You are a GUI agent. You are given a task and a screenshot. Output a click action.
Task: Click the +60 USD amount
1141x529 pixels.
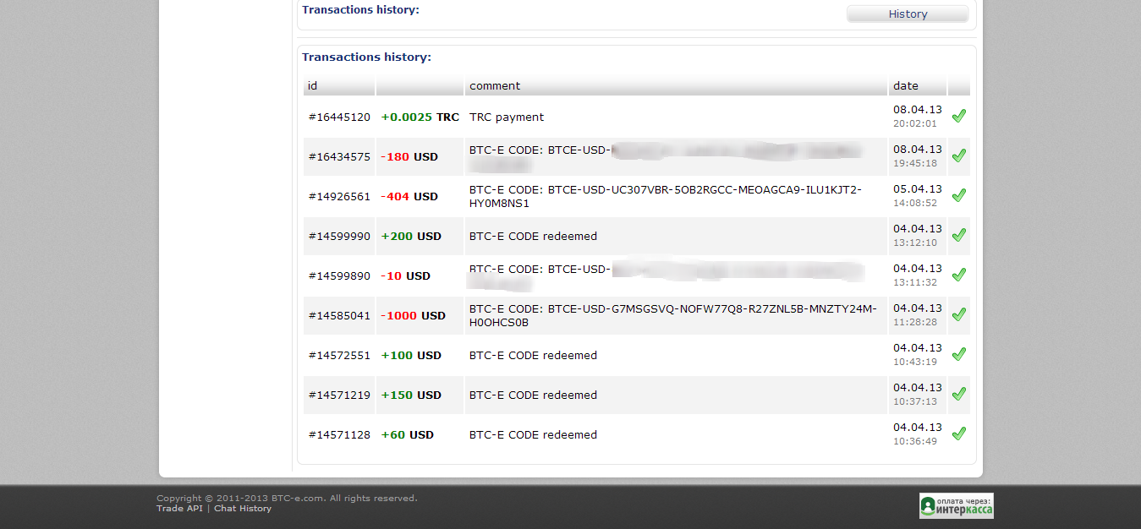pyautogui.click(x=408, y=435)
